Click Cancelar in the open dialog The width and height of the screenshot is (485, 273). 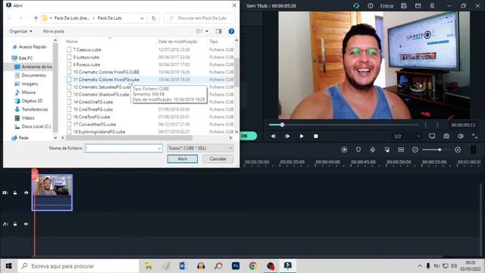coord(217,158)
